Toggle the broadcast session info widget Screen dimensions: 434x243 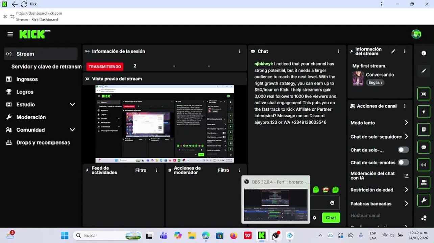click(424, 165)
